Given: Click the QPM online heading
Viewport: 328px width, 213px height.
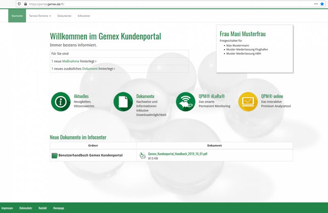Looking at the screenshot, I should [x=272, y=96].
